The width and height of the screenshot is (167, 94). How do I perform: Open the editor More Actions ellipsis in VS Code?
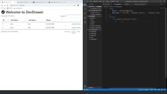[164, 4]
